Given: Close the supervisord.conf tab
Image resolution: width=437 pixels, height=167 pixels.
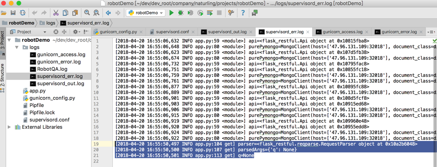Looking at the screenshot, I should click(193, 32).
